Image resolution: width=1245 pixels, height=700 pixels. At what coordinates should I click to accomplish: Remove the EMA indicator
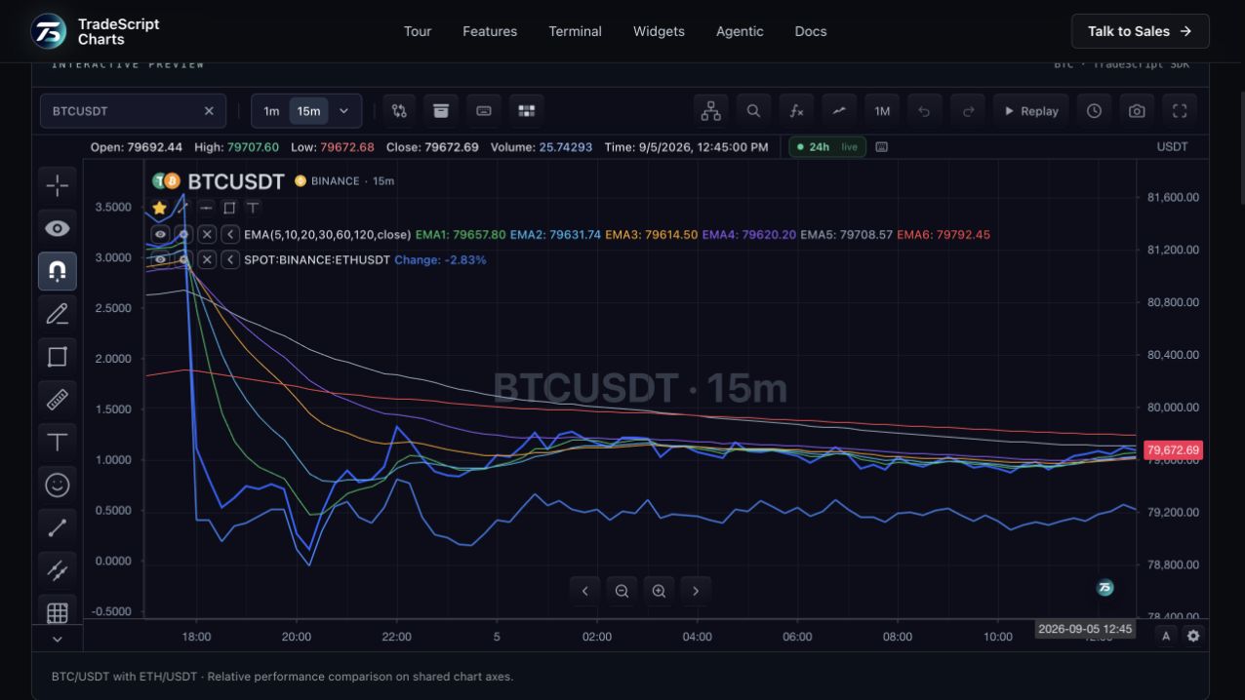coord(207,234)
